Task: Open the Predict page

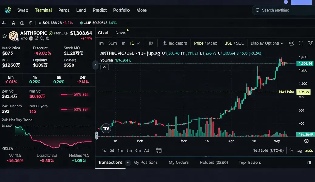Action: [100, 10]
